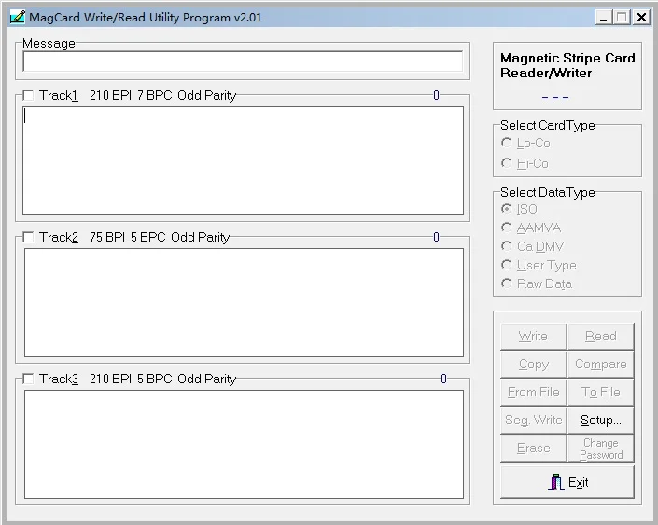
Task: Click the Setup... button
Action: [600, 420]
